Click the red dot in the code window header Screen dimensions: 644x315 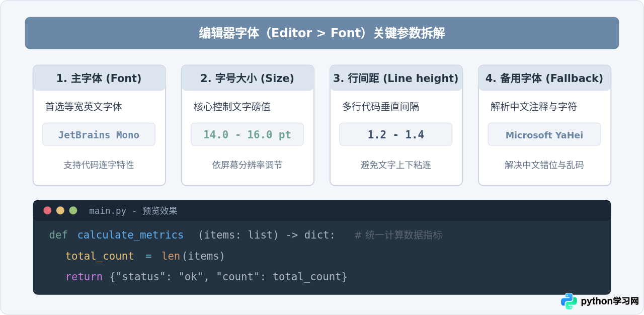coord(47,210)
